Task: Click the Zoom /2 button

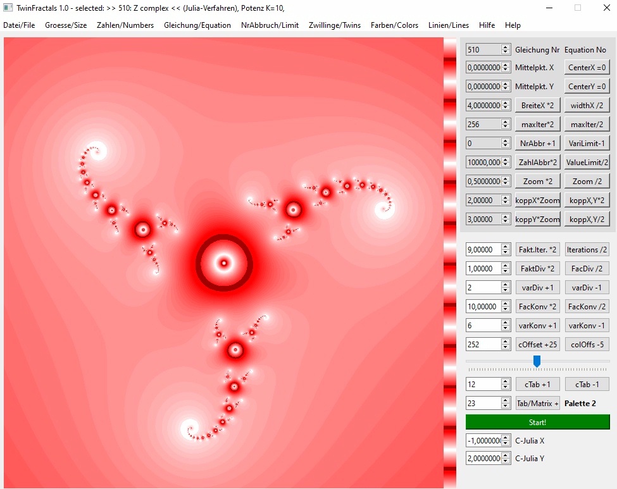Action: click(587, 181)
